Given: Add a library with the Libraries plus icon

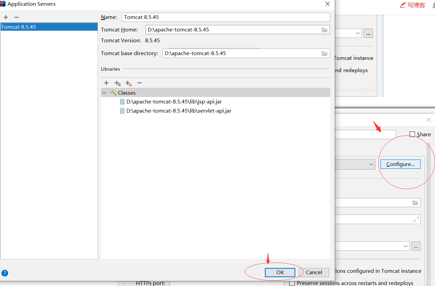Looking at the screenshot, I should 106,83.
